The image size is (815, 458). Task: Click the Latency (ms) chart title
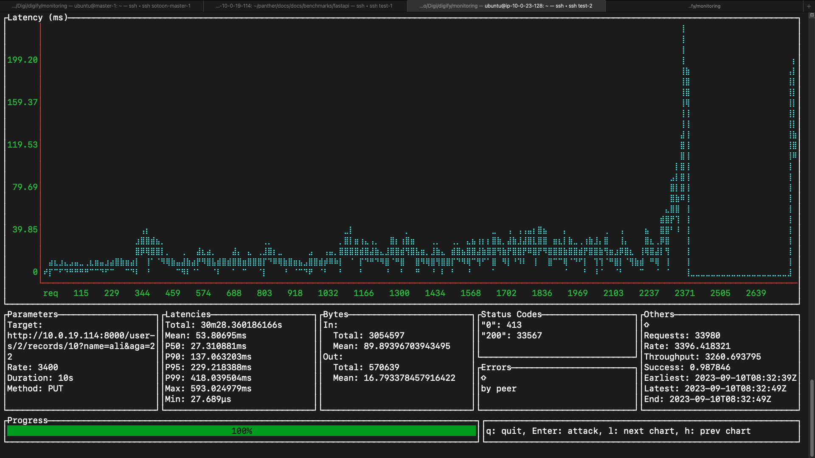37,17
